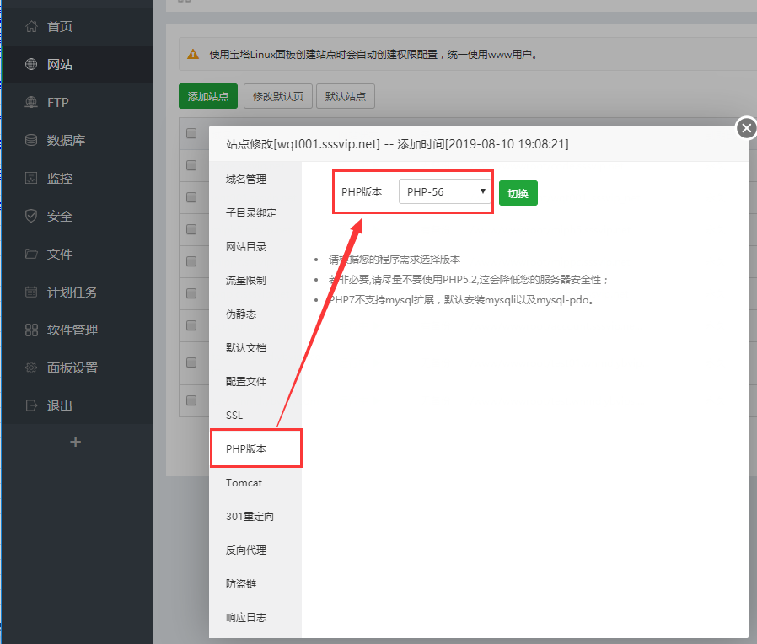The image size is (757, 644).
Task: Click the globe icon for 网站
Action: click(x=32, y=65)
